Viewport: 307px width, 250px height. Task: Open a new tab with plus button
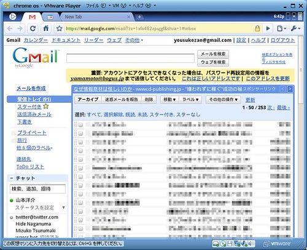click(x=139, y=17)
